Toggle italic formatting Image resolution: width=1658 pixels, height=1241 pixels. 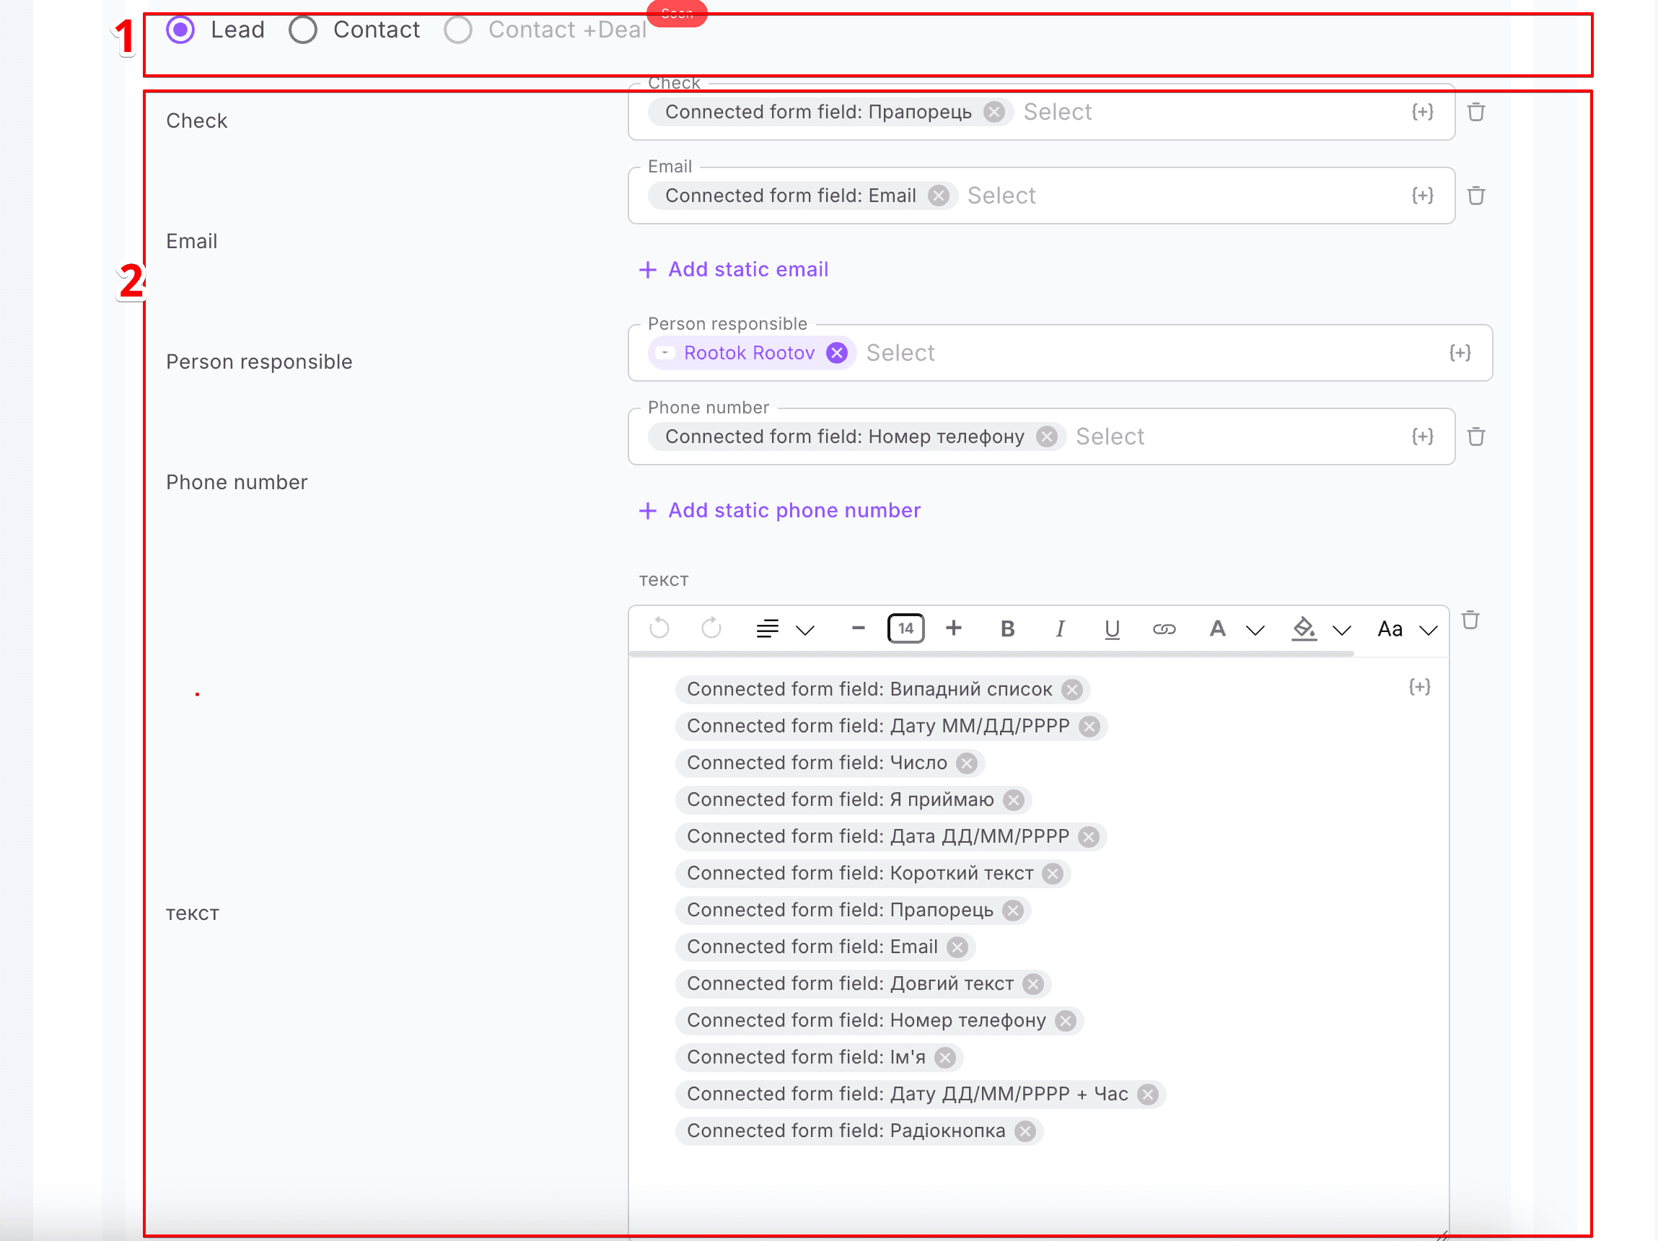point(1060,628)
